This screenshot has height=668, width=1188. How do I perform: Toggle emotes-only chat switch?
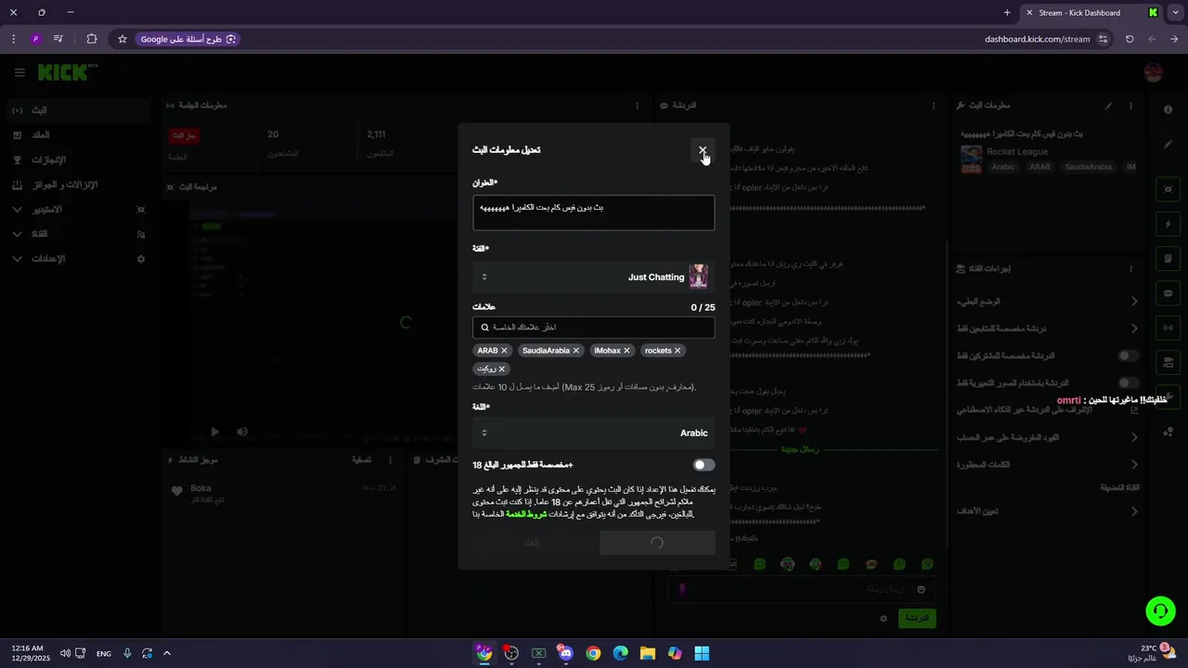point(1128,382)
